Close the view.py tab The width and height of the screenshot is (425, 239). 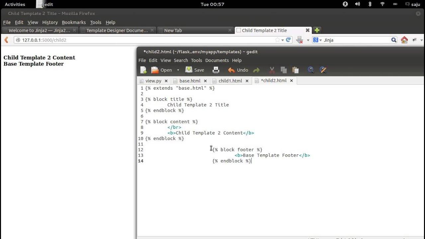coord(166,81)
